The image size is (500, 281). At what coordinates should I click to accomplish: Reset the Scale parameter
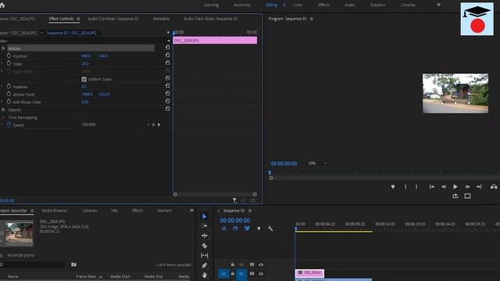click(167, 62)
